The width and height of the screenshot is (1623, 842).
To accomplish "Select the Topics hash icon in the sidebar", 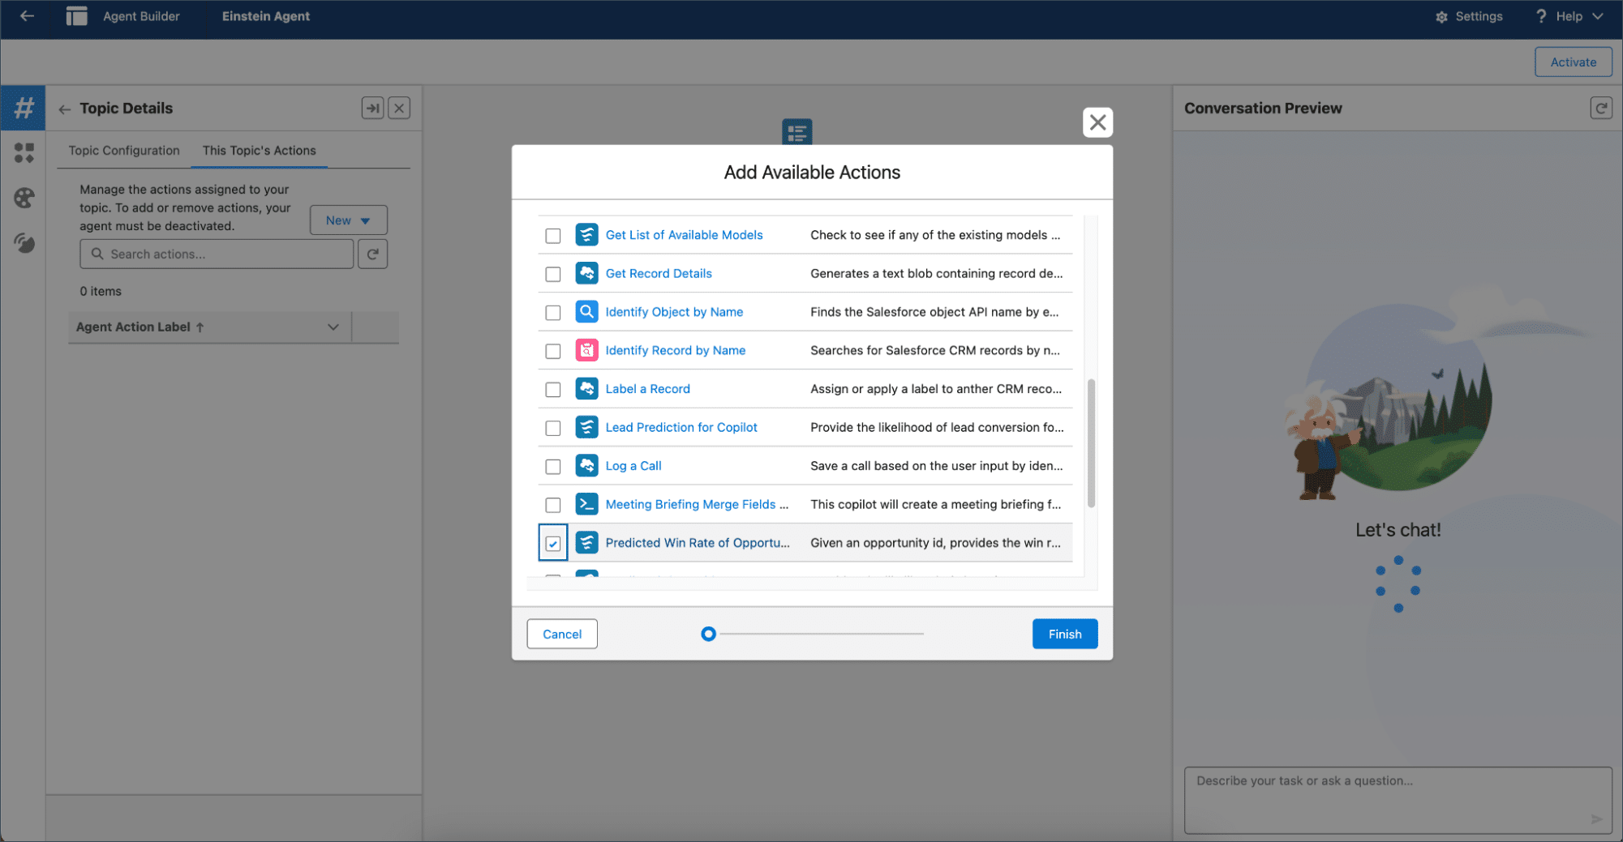I will click(x=24, y=108).
